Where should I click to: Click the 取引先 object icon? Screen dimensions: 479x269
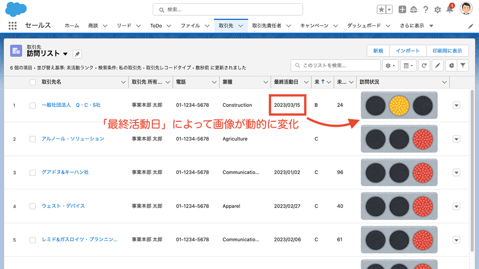click(x=16, y=51)
